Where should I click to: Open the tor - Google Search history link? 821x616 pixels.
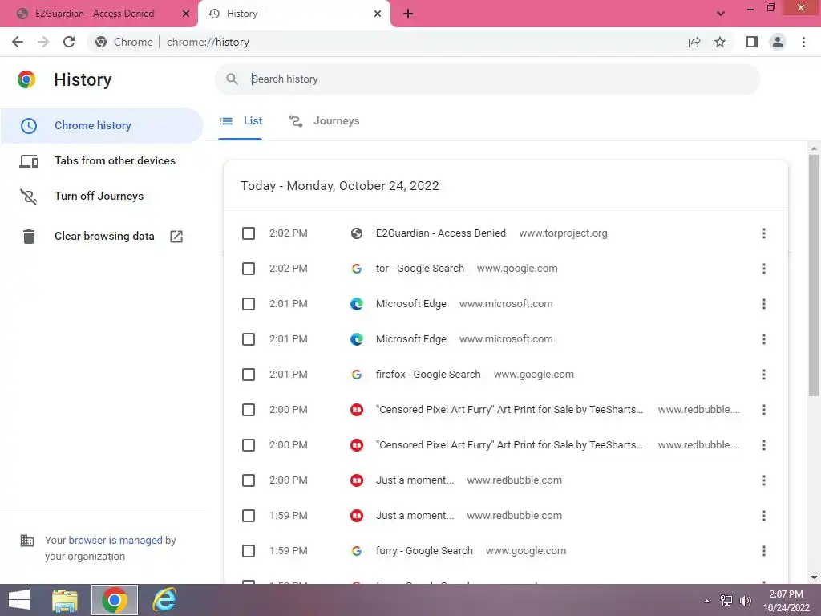[x=420, y=269]
